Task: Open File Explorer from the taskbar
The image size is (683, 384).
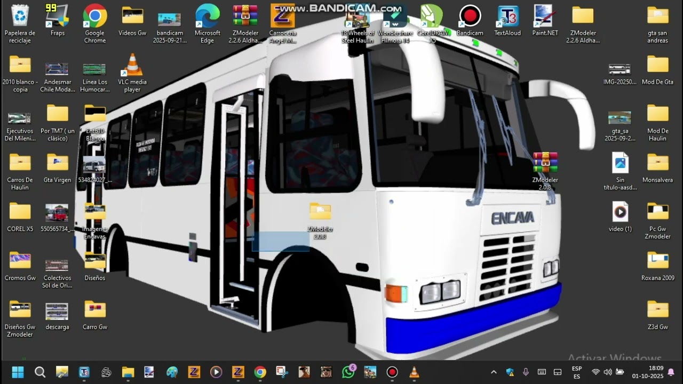Action: [128, 372]
